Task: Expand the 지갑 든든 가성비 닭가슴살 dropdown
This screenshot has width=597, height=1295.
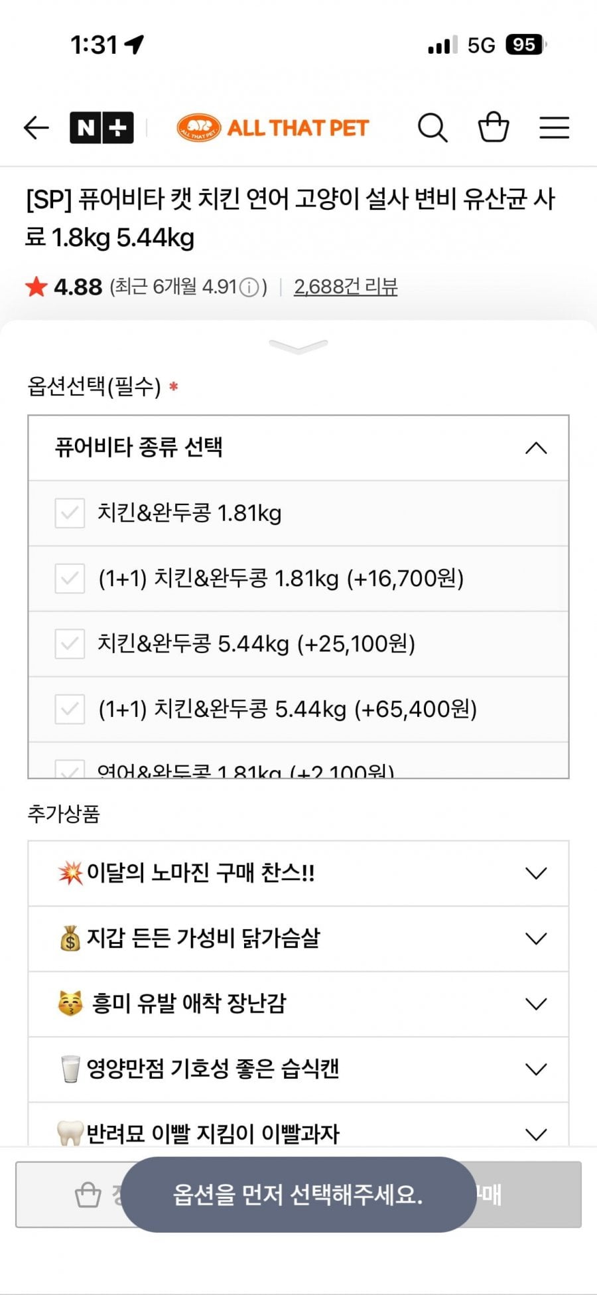Action: [535, 939]
